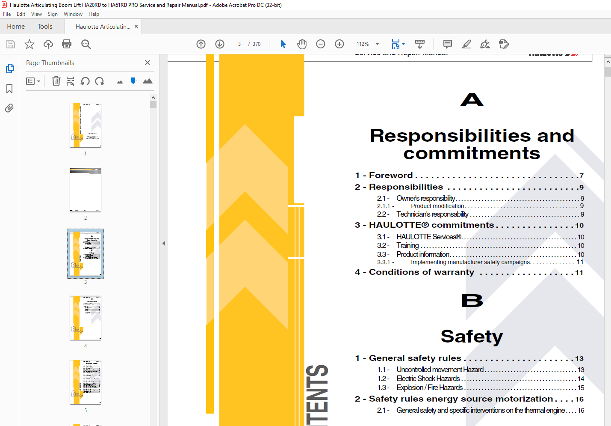
Task: Select page 3 thumbnail
Action: point(86,254)
